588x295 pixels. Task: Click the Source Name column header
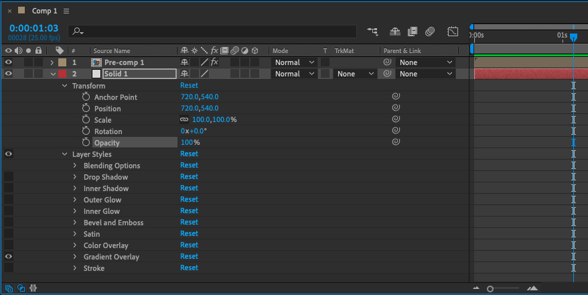point(112,51)
